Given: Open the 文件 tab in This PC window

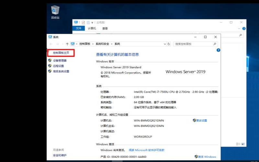Looking at the screenshot, I should point(79,29).
